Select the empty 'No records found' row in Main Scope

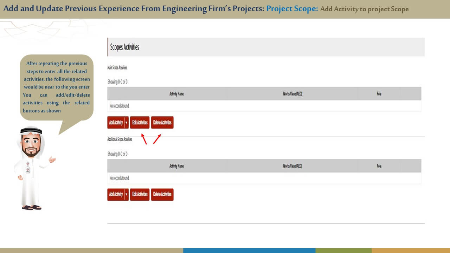click(x=264, y=106)
